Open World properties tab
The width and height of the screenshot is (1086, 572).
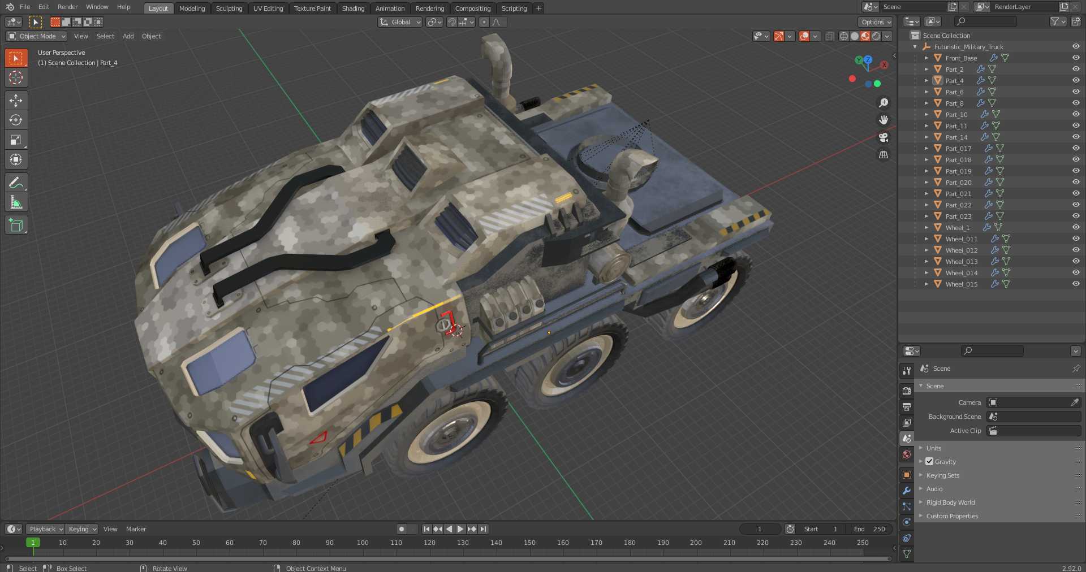pos(907,454)
